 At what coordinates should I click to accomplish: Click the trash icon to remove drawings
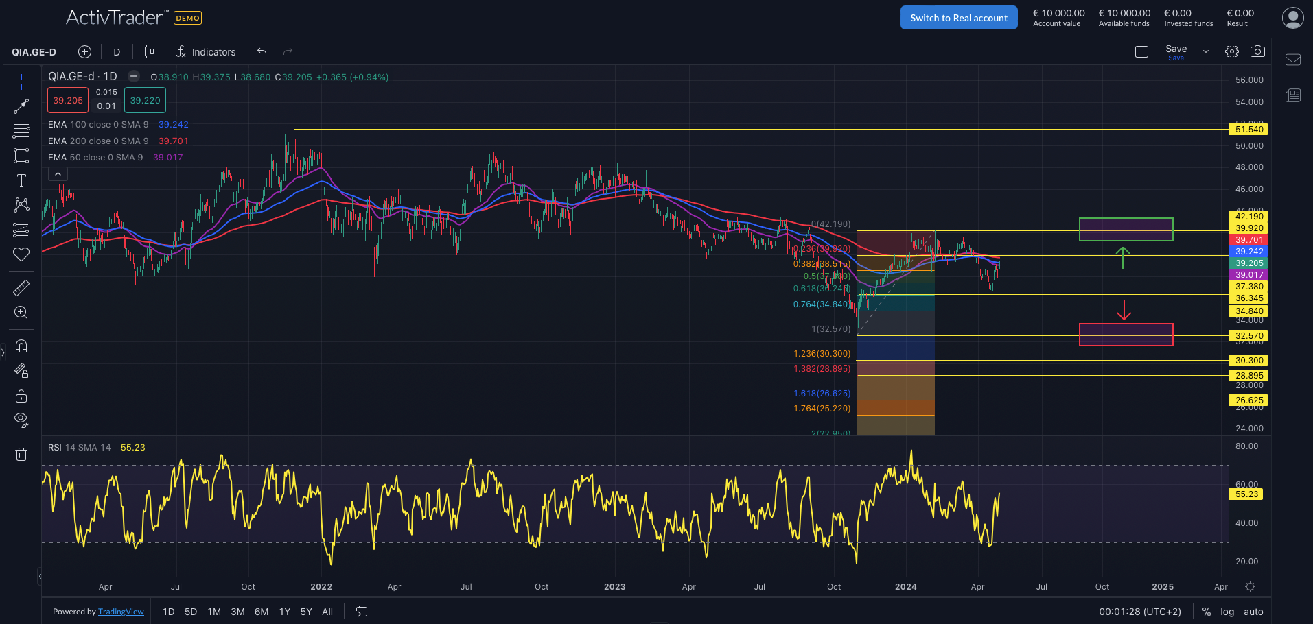[21, 454]
